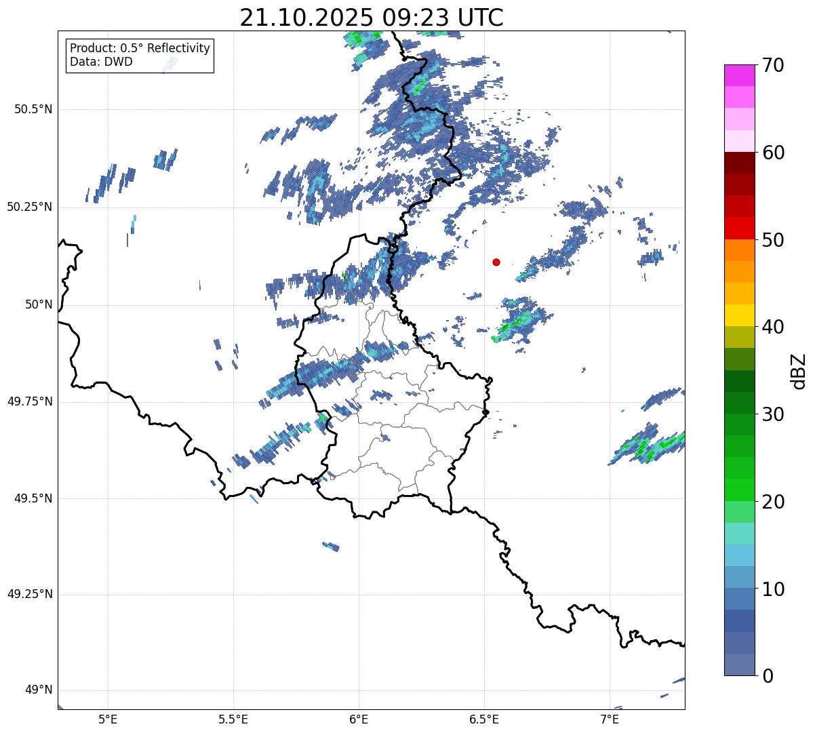Click the colorbar '20' tick label
The image size is (815, 733).
tap(773, 502)
